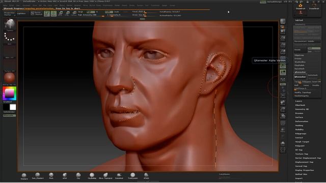Expand the Geometry HD section
This screenshot has height=183, width=326.
point(302,109)
